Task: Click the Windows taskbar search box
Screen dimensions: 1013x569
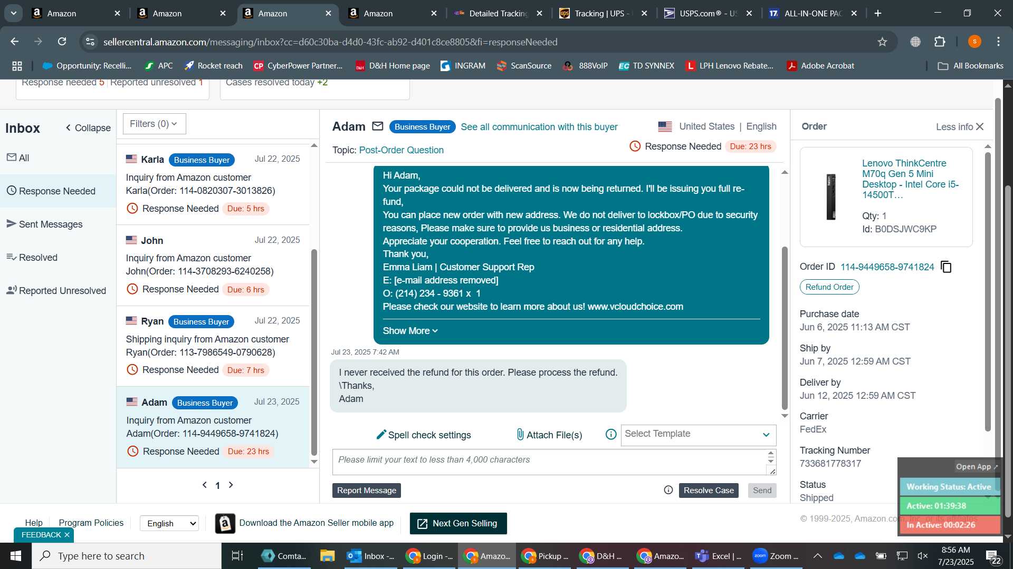Action: pos(127,556)
